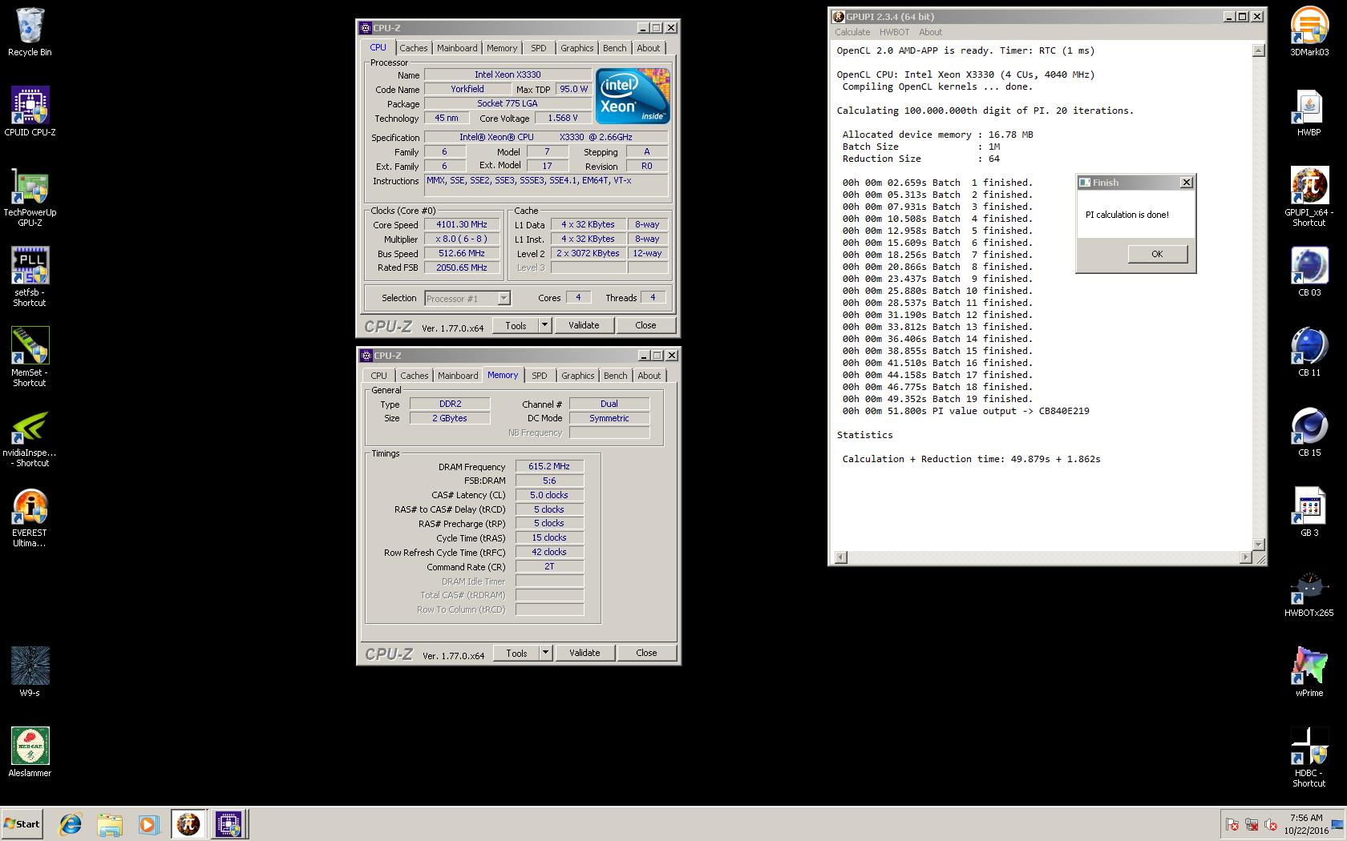Click the Core Voltage 1.568 V field
This screenshot has width=1347, height=841.
563,118
